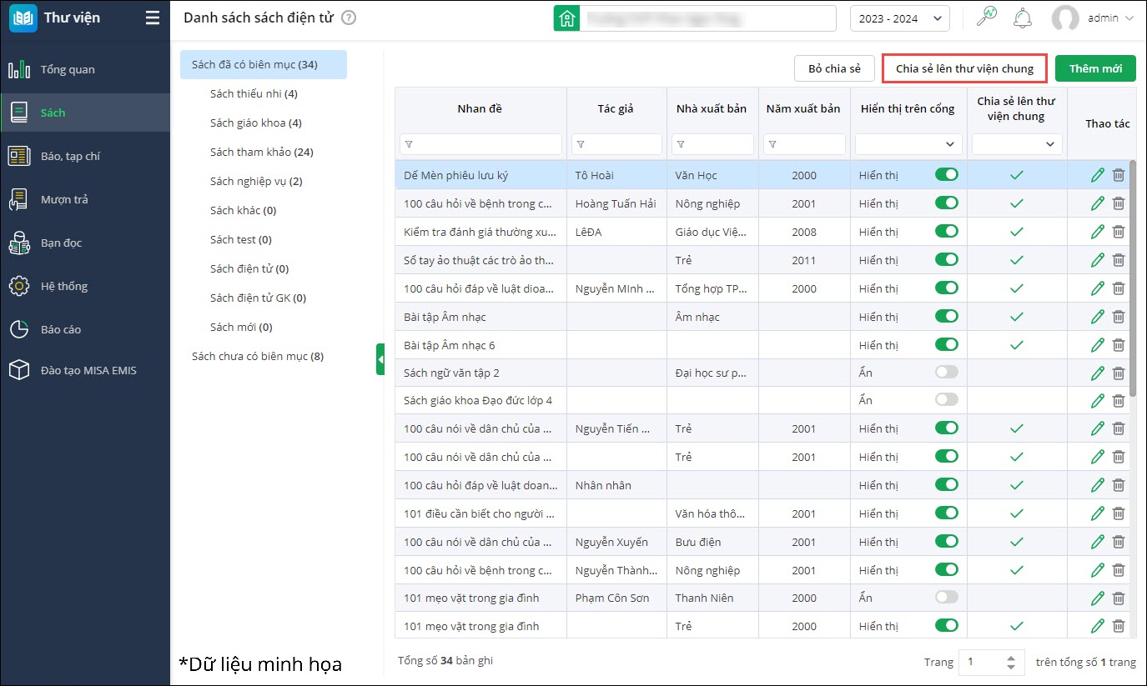The width and height of the screenshot is (1147, 686).
Task: Edit the book by Nguyễn Xuyến
Action: [1098, 542]
